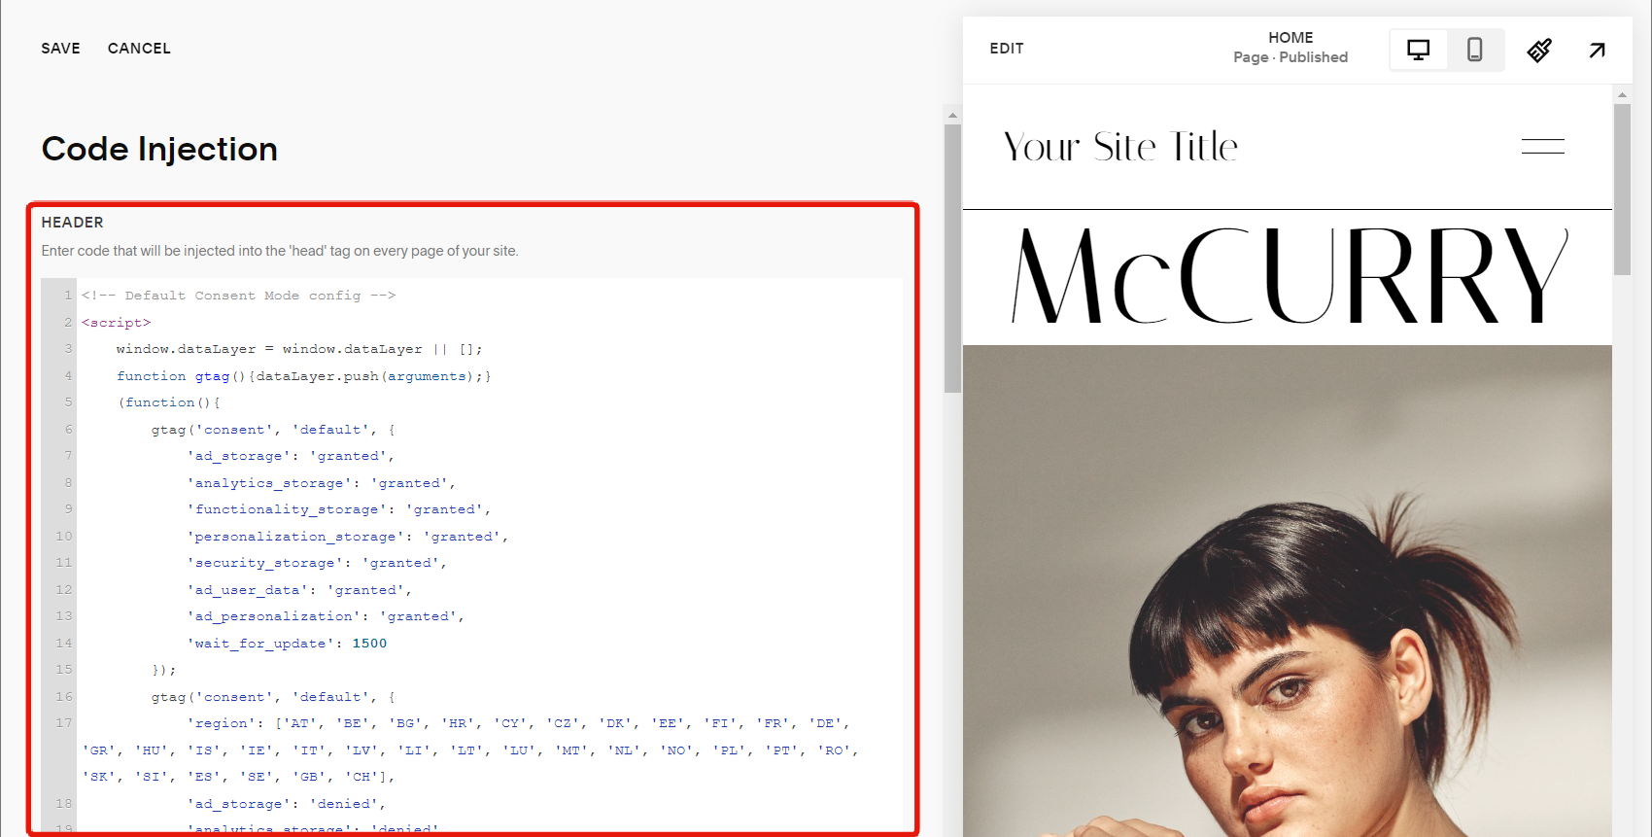Image resolution: width=1652 pixels, height=837 pixels.
Task: Click the 'Your Site Title' link
Action: click(x=1119, y=147)
